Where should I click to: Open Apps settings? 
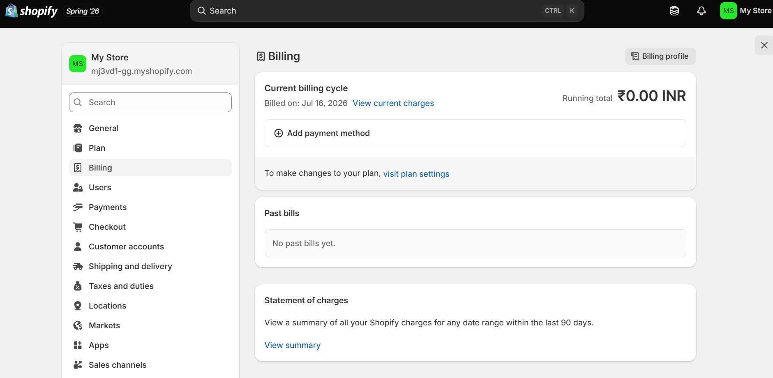(150, 345)
